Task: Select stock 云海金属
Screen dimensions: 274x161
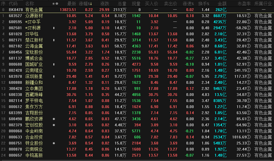Action: (34, 46)
